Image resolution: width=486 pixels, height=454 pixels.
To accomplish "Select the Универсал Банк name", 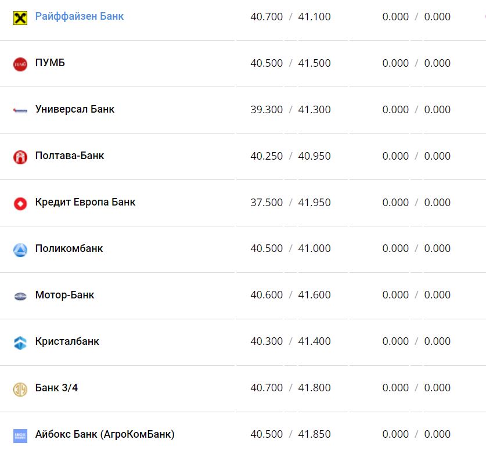I will coord(75,109).
